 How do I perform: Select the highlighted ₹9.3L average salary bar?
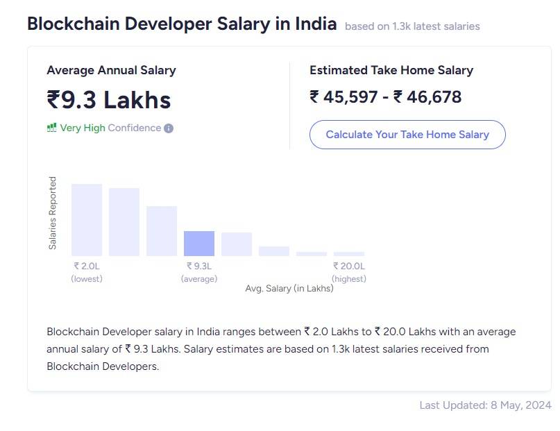point(199,242)
